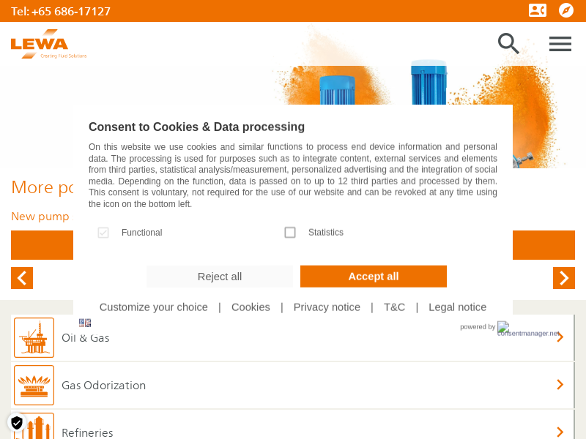Image resolution: width=586 pixels, height=439 pixels.
Task: Expand the Refineries row chevron
Action: tap(560, 432)
